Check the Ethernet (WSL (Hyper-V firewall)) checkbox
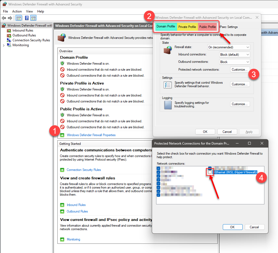 tap(210, 172)
